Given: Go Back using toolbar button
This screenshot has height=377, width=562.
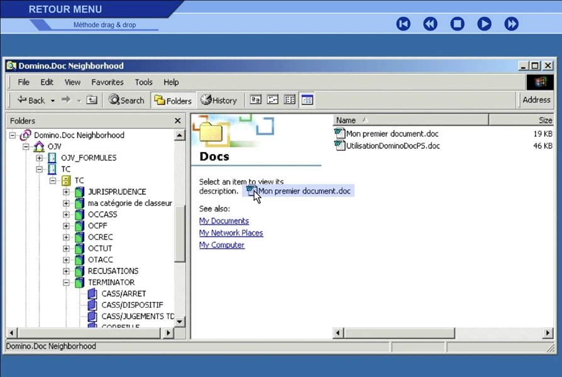Looking at the screenshot, I should click(x=31, y=100).
